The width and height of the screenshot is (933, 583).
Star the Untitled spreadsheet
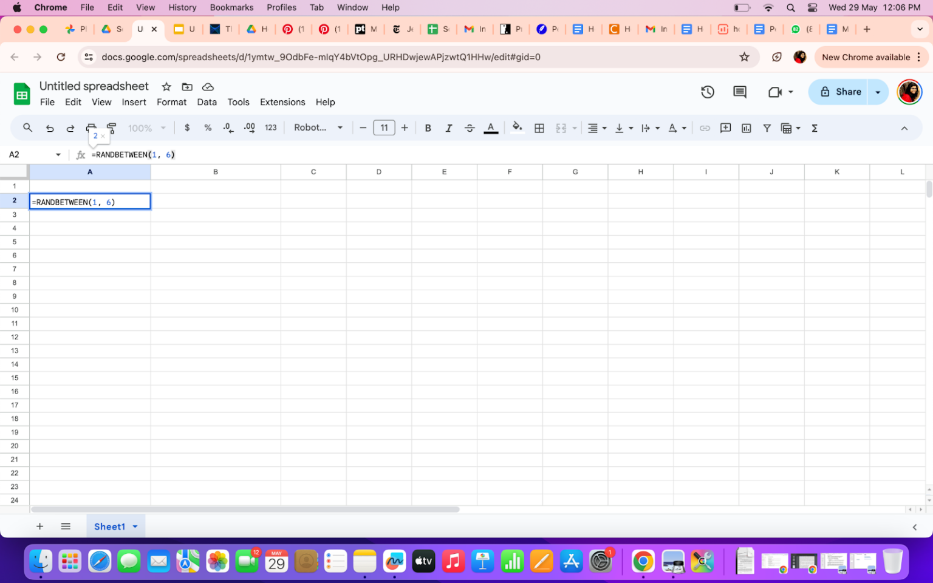(166, 87)
